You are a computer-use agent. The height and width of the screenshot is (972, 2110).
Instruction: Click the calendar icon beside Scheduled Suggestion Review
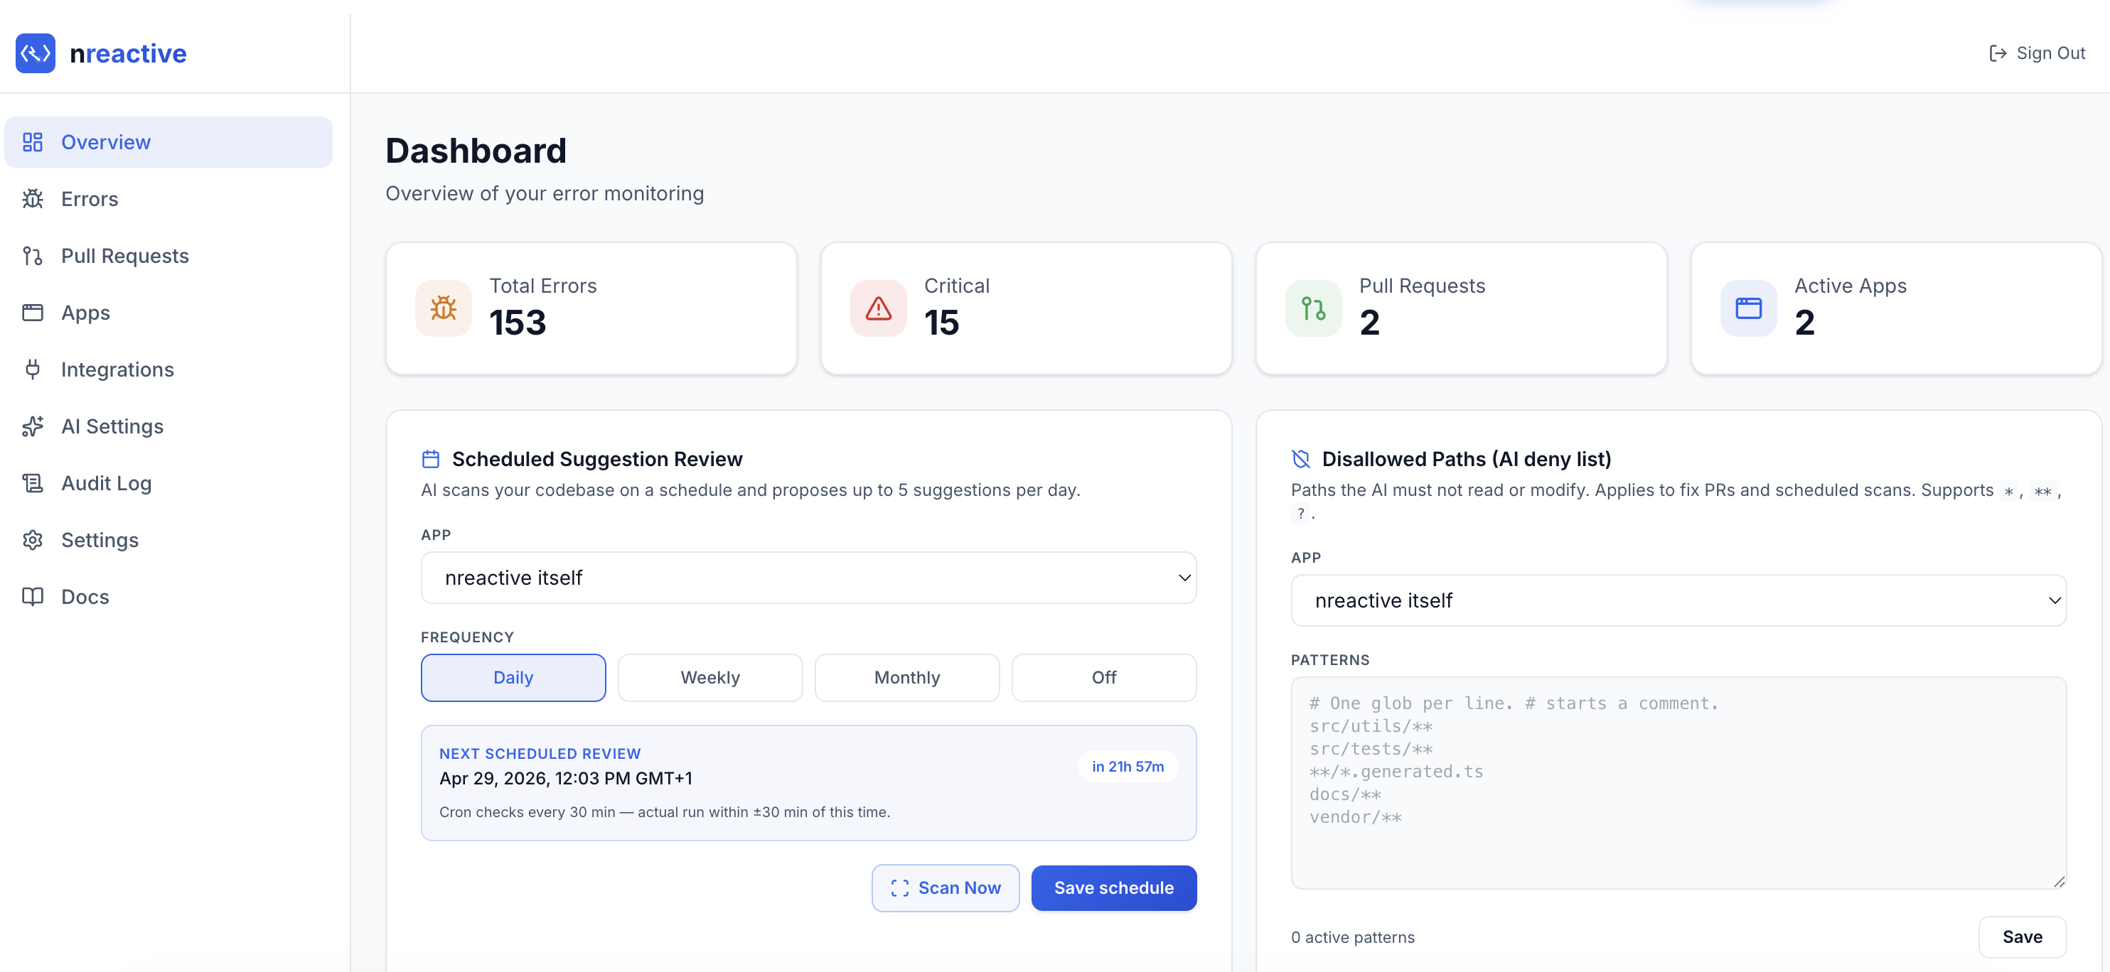tap(431, 460)
